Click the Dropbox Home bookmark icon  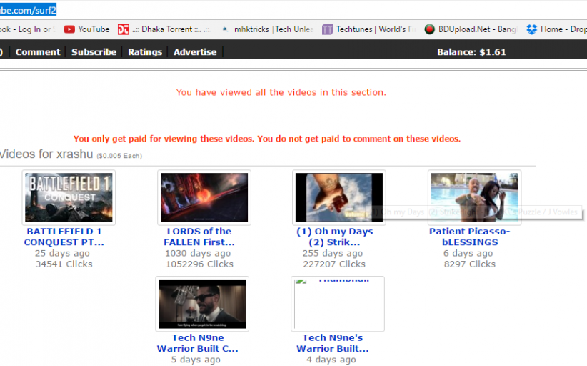(531, 29)
